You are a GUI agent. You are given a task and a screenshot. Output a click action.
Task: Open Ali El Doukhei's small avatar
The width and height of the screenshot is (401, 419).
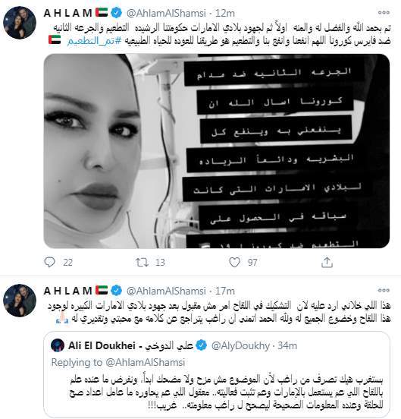[58, 345]
